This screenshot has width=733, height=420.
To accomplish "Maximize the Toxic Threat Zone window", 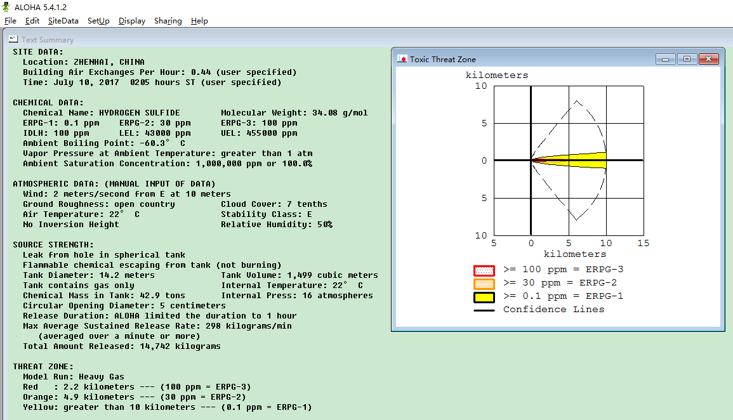I will (687, 59).
